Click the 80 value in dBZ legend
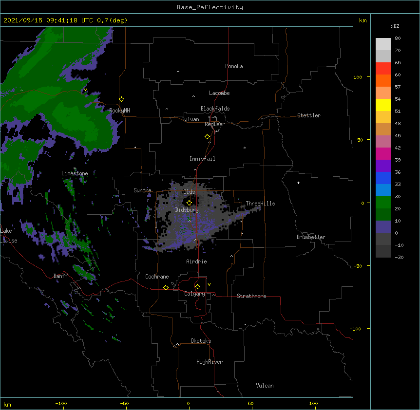The width and height of the screenshot is (420, 410). [x=398, y=38]
